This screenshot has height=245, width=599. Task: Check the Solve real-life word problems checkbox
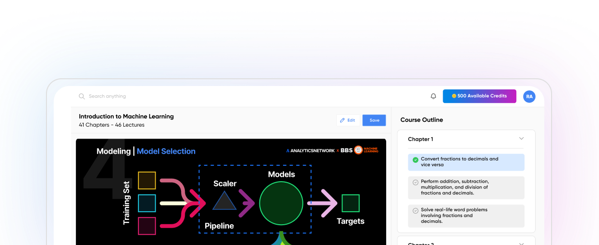(415, 211)
